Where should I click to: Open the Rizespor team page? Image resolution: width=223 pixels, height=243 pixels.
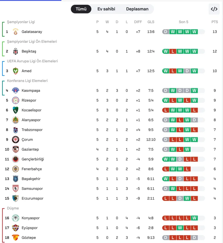[x=29, y=100]
